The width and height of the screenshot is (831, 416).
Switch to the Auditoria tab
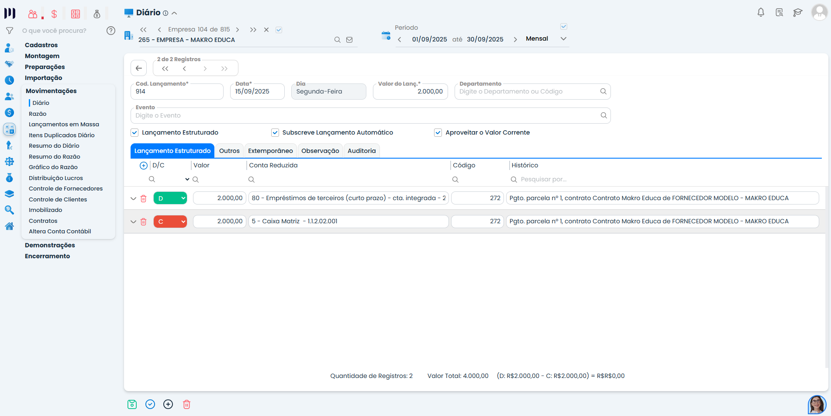[361, 151]
